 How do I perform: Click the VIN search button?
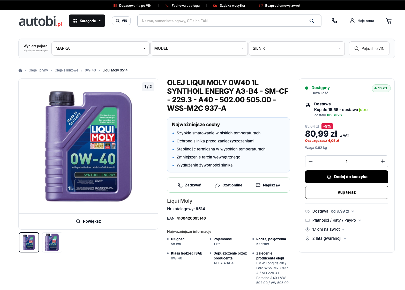[121, 21]
